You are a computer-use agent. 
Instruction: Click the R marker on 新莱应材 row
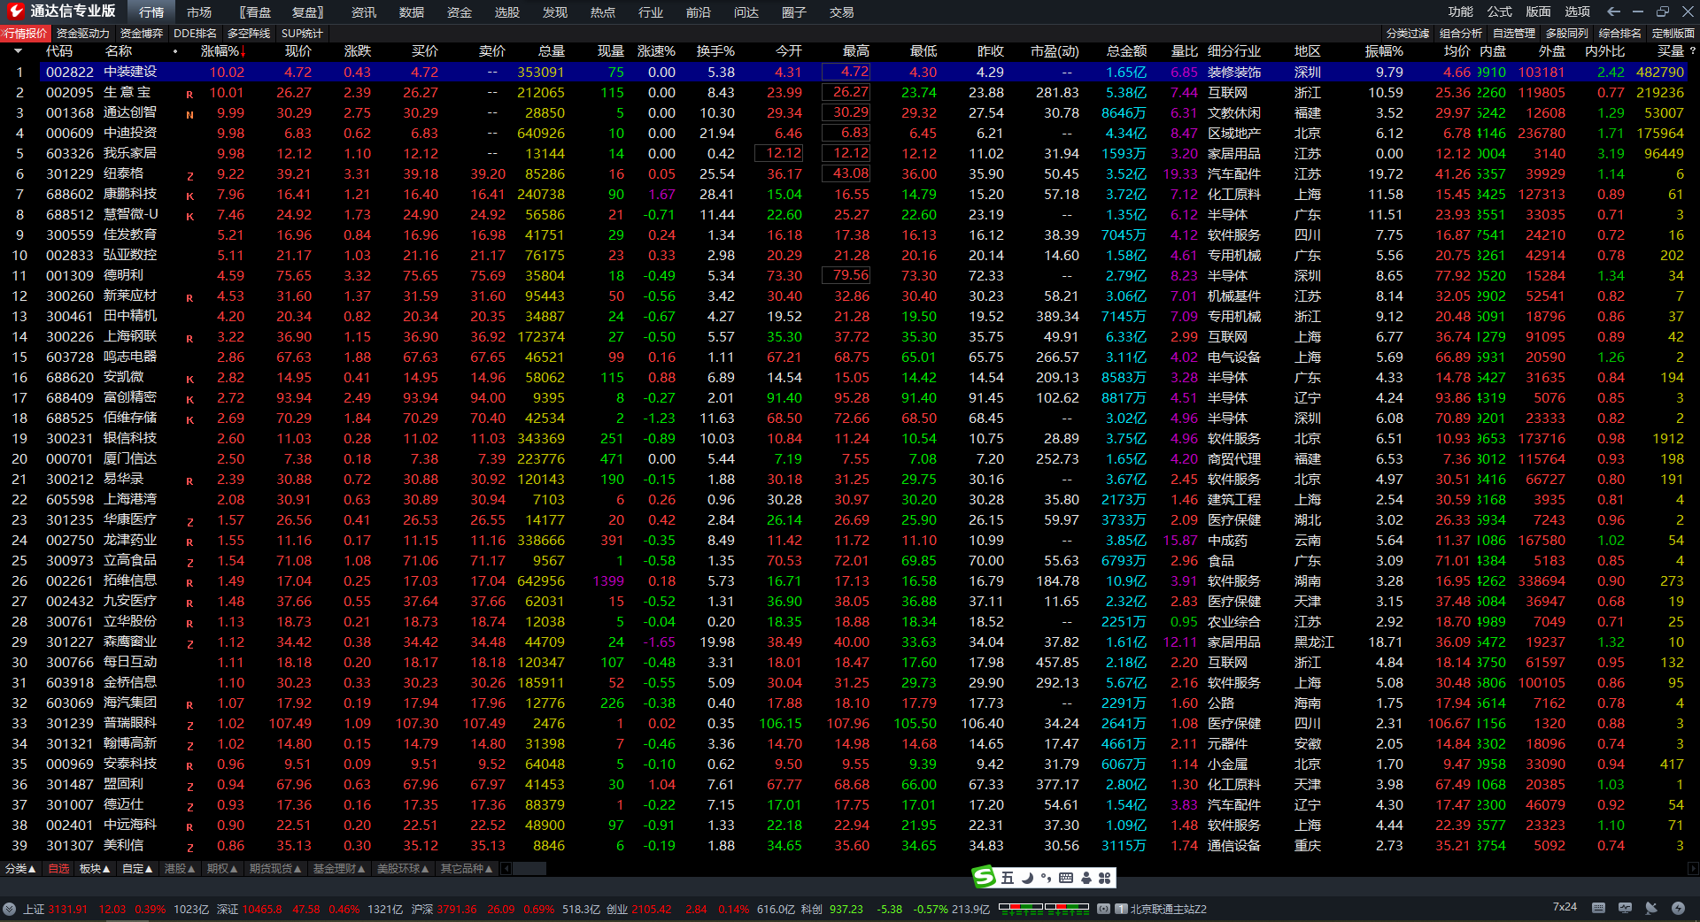(x=189, y=297)
